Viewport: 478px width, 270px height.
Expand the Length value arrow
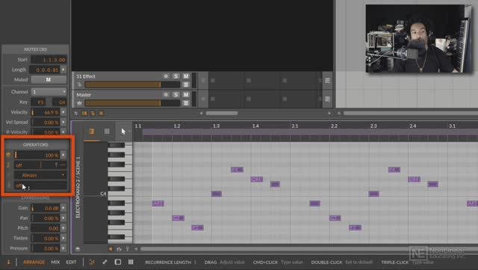tap(63, 70)
